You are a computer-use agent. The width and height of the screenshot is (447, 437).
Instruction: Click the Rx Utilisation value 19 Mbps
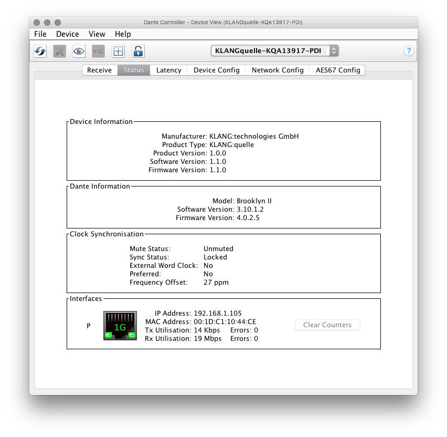pyautogui.click(x=208, y=339)
